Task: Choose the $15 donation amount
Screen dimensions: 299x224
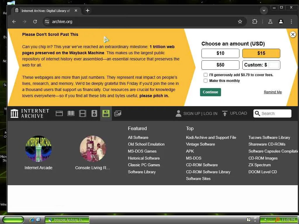Action: [x=261, y=53]
